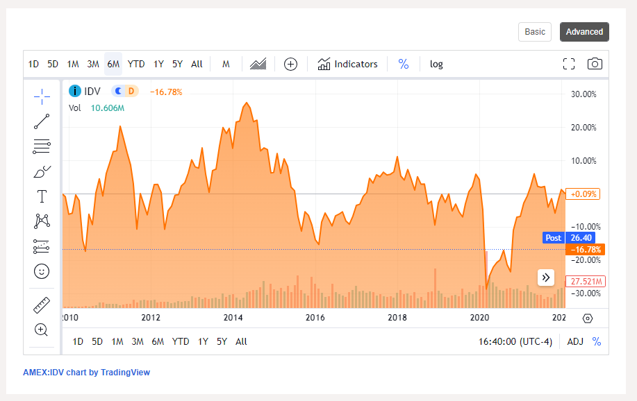Image resolution: width=637 pixels, height=401 pixels.
Task: Enter fullscreen mode
Action: pyautogui.click(x=569, y=64)
